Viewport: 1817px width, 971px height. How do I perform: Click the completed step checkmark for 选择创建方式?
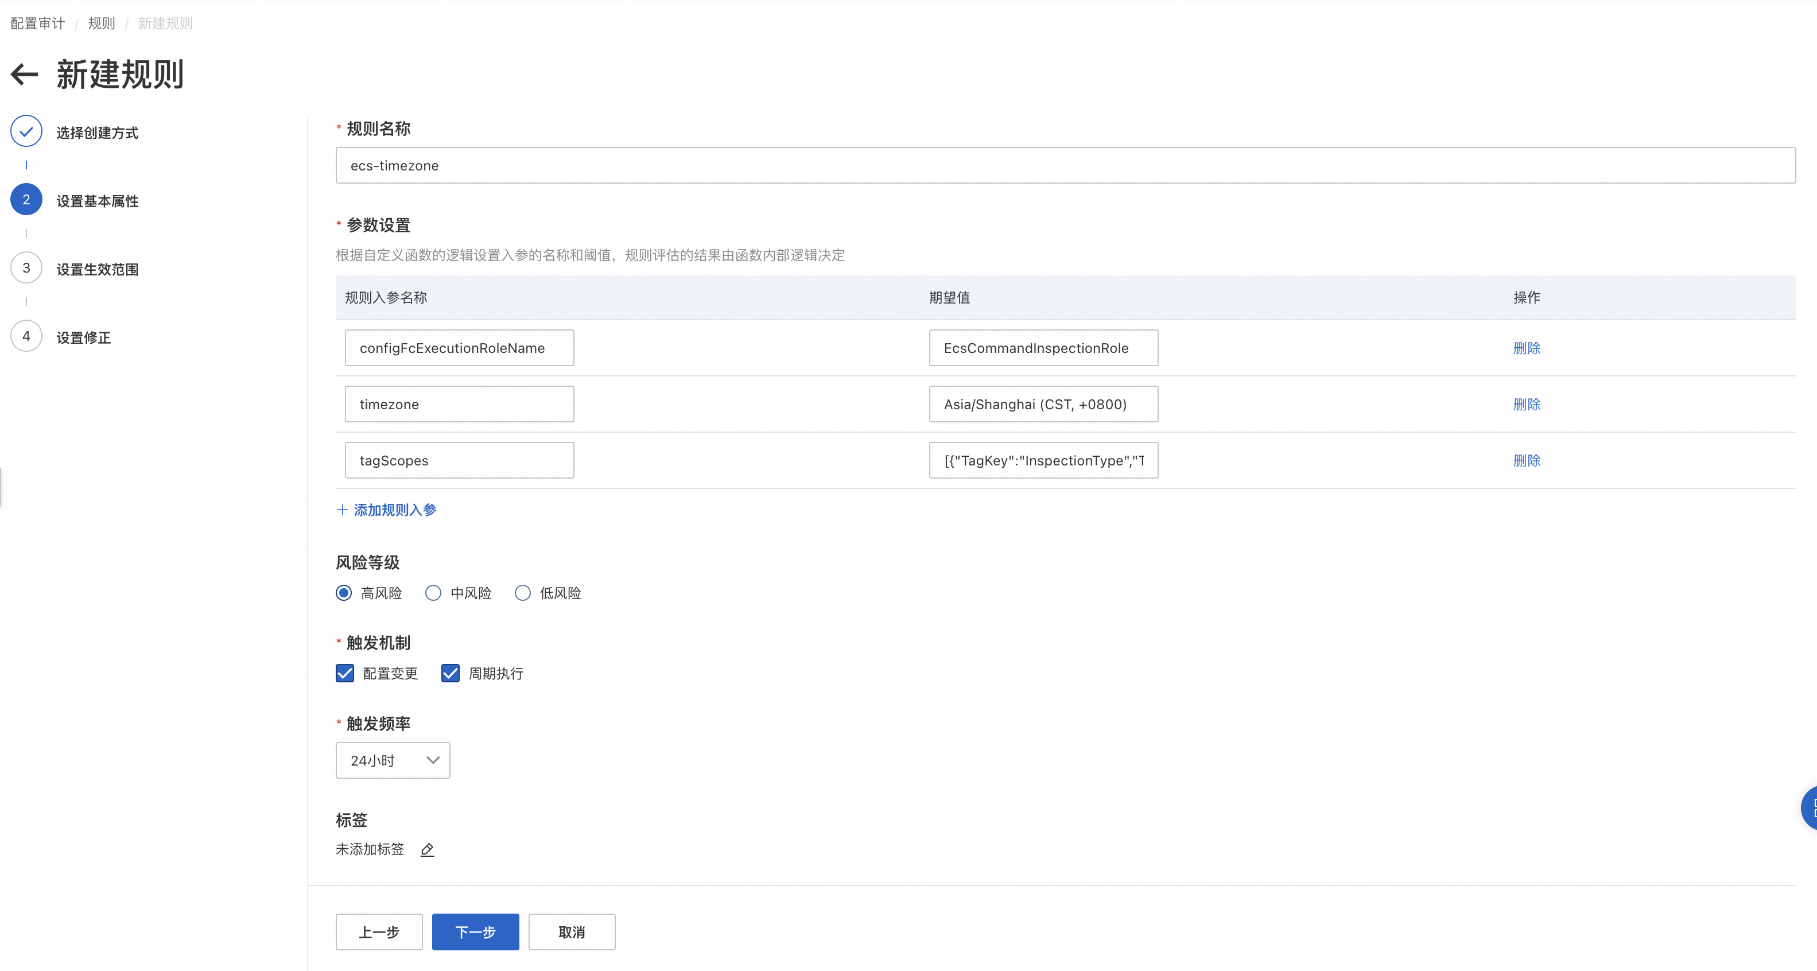pyautogui.click(x=26, y=132)
